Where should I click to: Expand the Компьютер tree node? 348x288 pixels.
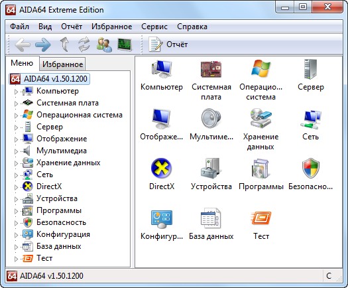16,92
